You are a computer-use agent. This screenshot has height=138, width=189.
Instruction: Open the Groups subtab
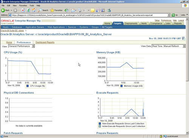(95, 27)
